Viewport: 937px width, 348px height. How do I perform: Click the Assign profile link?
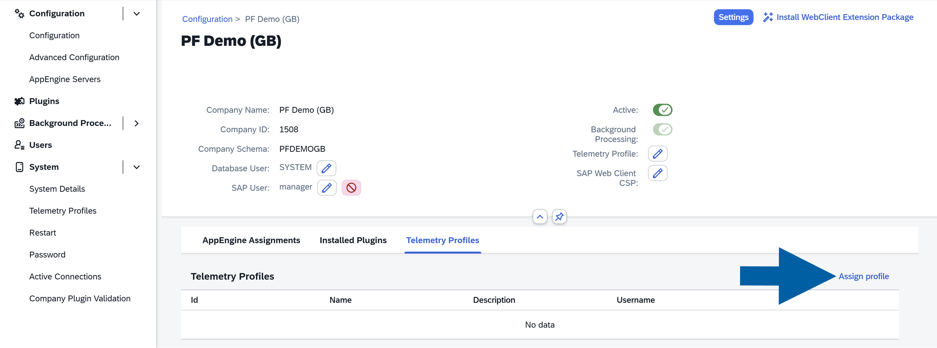(864, 276)
